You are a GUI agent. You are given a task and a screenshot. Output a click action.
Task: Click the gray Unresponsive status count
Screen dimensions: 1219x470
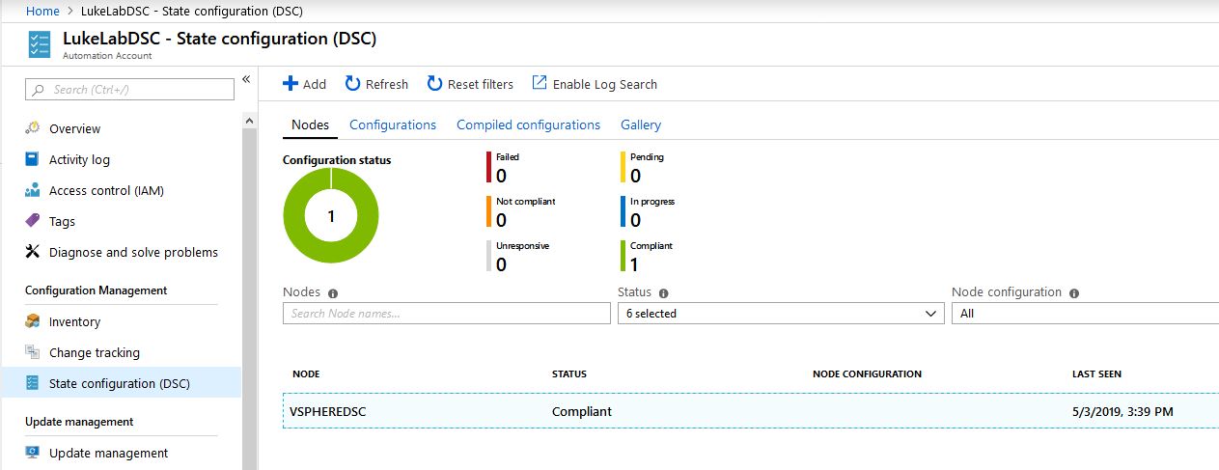(x=501, y=264)
